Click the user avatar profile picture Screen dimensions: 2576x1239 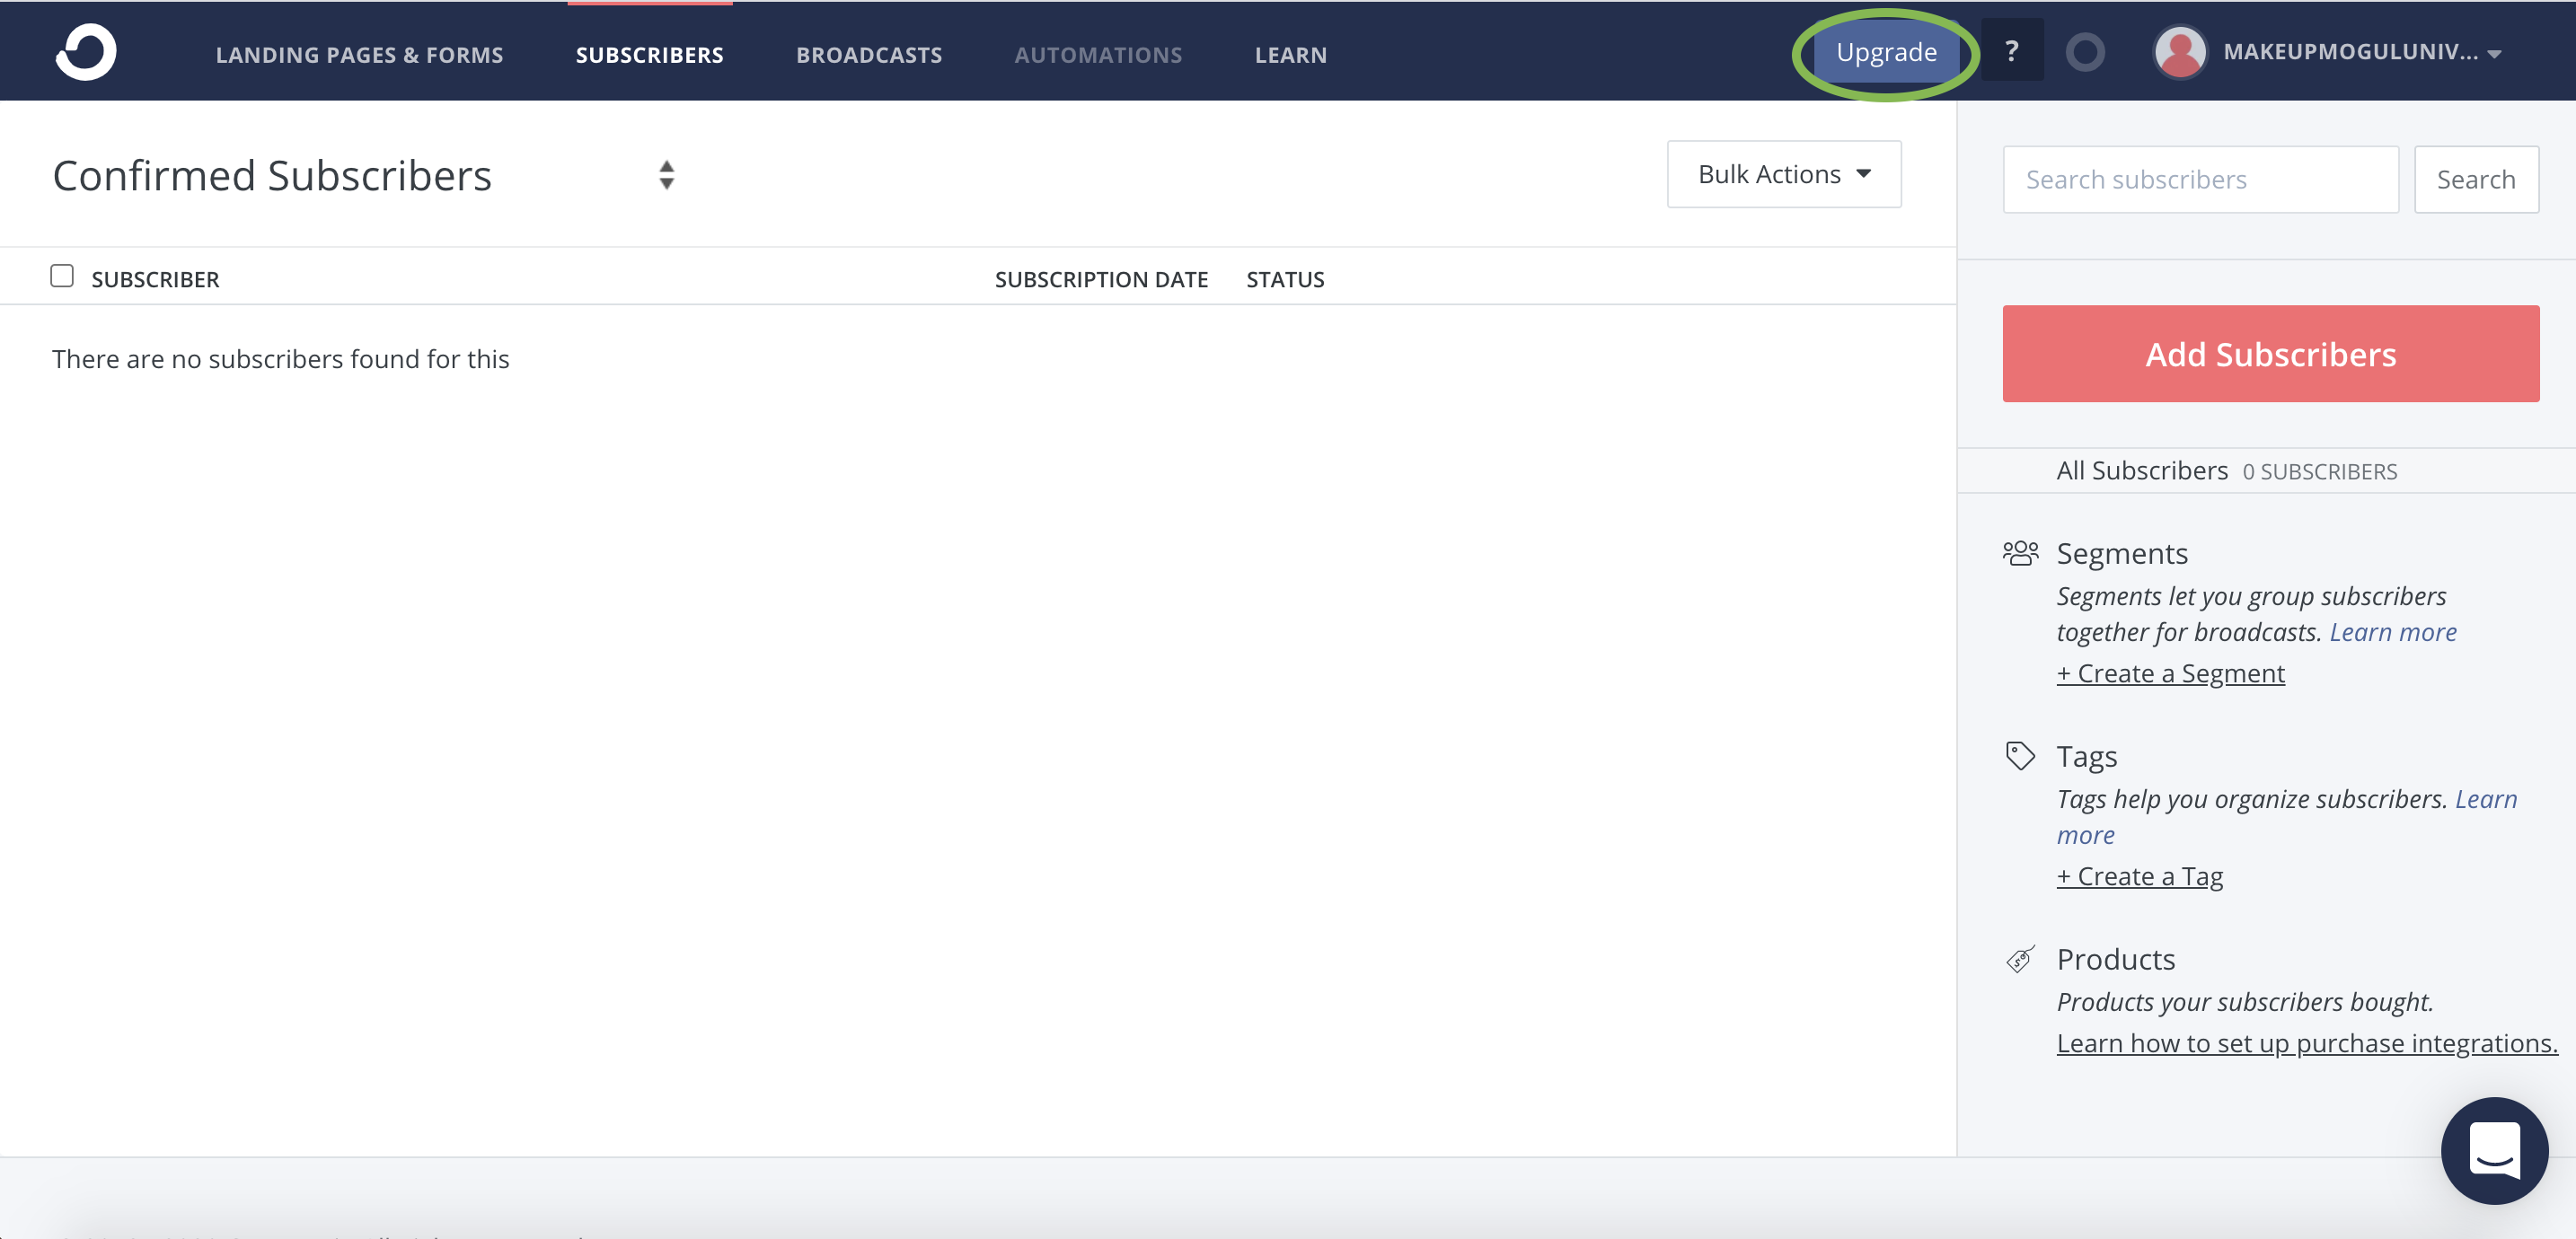click(2180, 52)
